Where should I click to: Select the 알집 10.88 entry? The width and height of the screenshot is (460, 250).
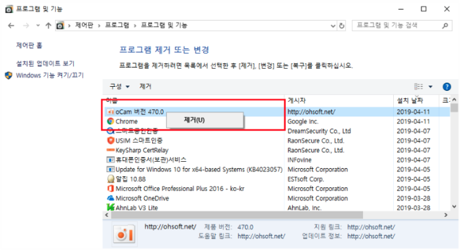[x=131, y=179]
